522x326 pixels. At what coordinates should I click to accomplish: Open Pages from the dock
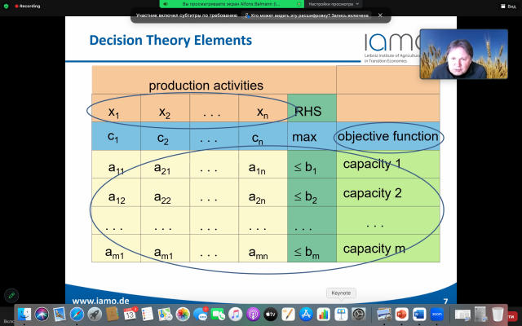pos(288,315)
